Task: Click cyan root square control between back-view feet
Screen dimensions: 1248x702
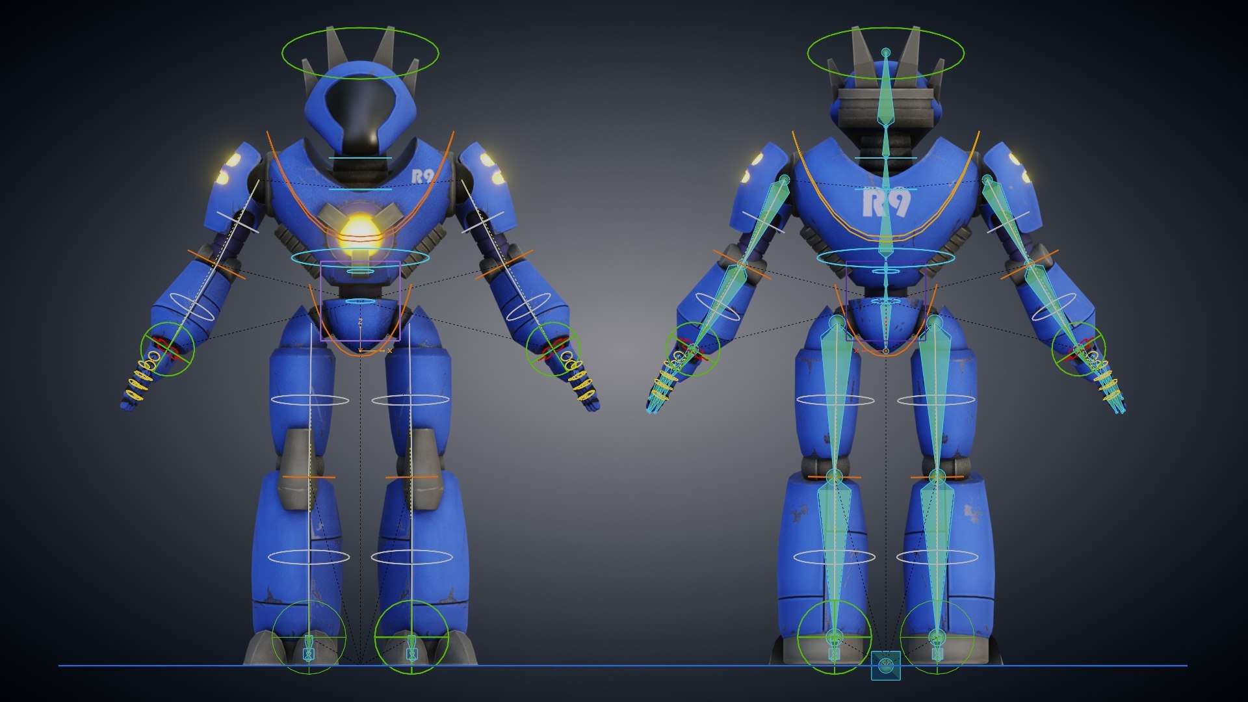Action: coord(886,666)
